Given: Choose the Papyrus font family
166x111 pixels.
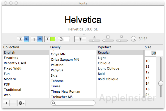Looking at the screenshot, I should (x=73, y=70).
